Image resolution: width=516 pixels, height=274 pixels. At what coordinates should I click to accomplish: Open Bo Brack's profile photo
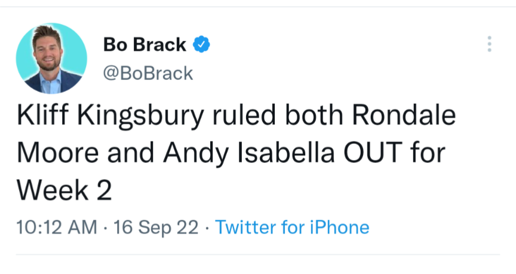[51, 59]
